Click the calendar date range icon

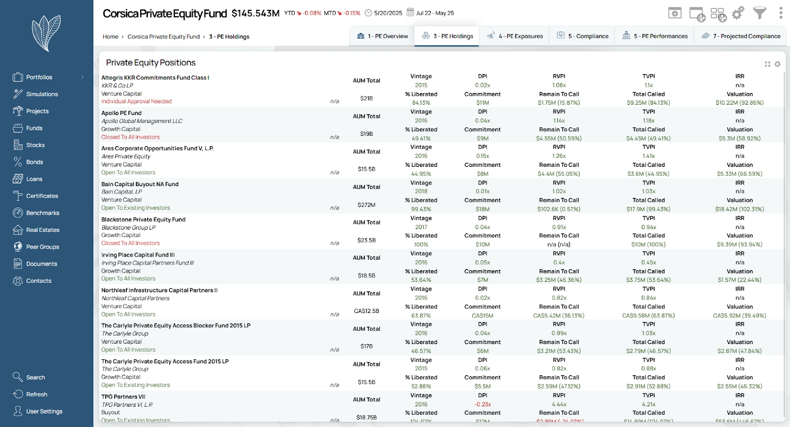point(410,12)
